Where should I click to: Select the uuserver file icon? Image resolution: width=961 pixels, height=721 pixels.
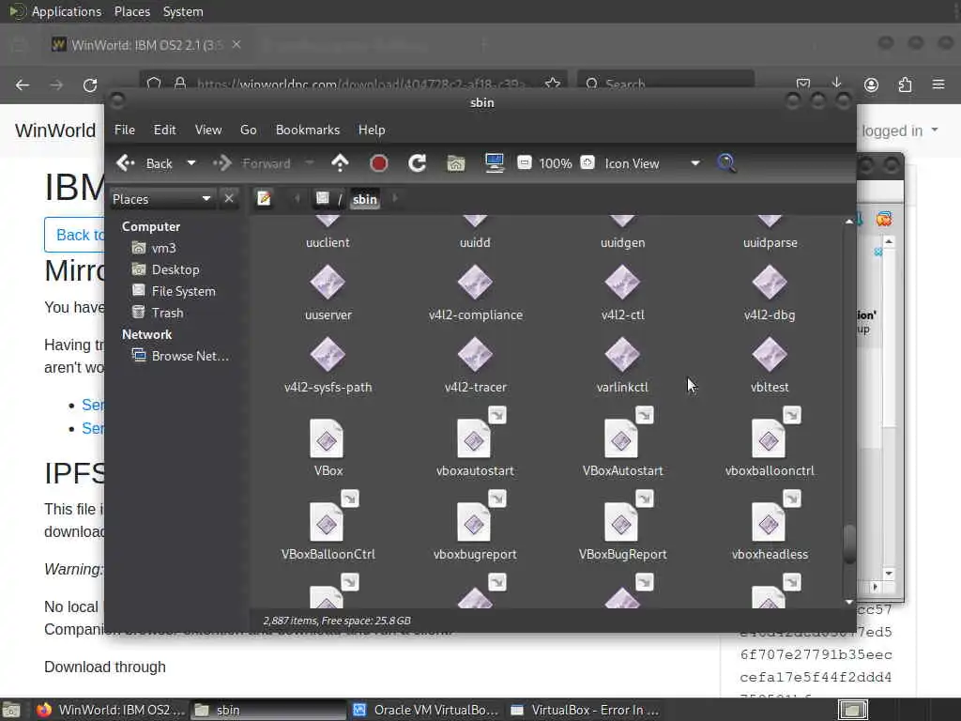[x=328, y=284]
